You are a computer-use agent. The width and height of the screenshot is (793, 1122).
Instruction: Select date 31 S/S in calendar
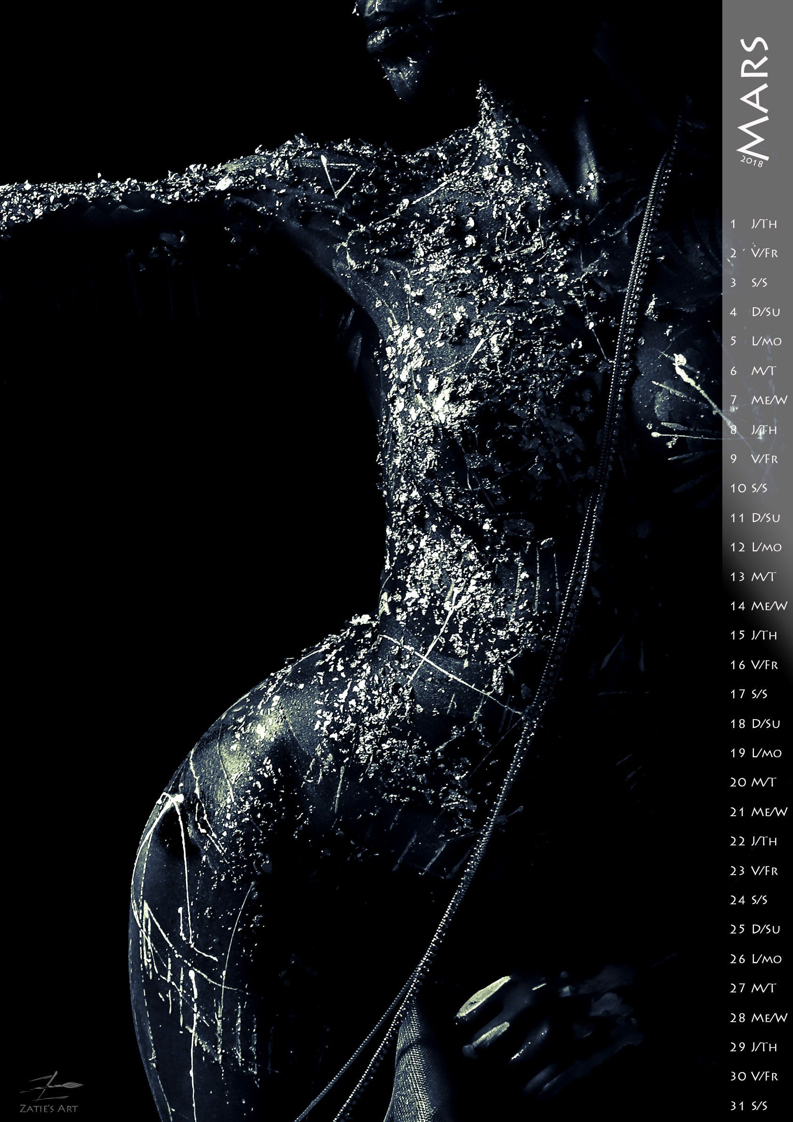749,1106
